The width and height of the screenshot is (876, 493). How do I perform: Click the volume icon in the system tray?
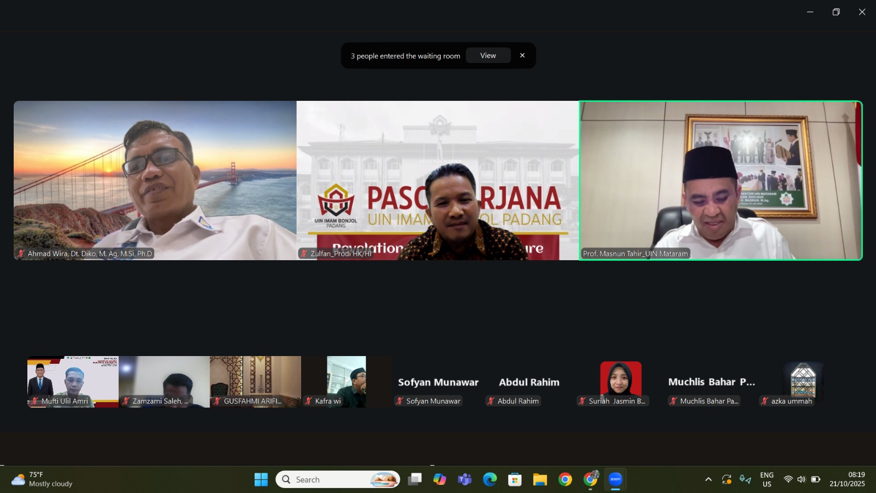point(802,479)
